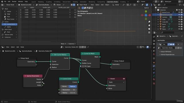Screen dimensions: 184x103
Task: Disable Light object render camera icon
Action: point(182,27)
